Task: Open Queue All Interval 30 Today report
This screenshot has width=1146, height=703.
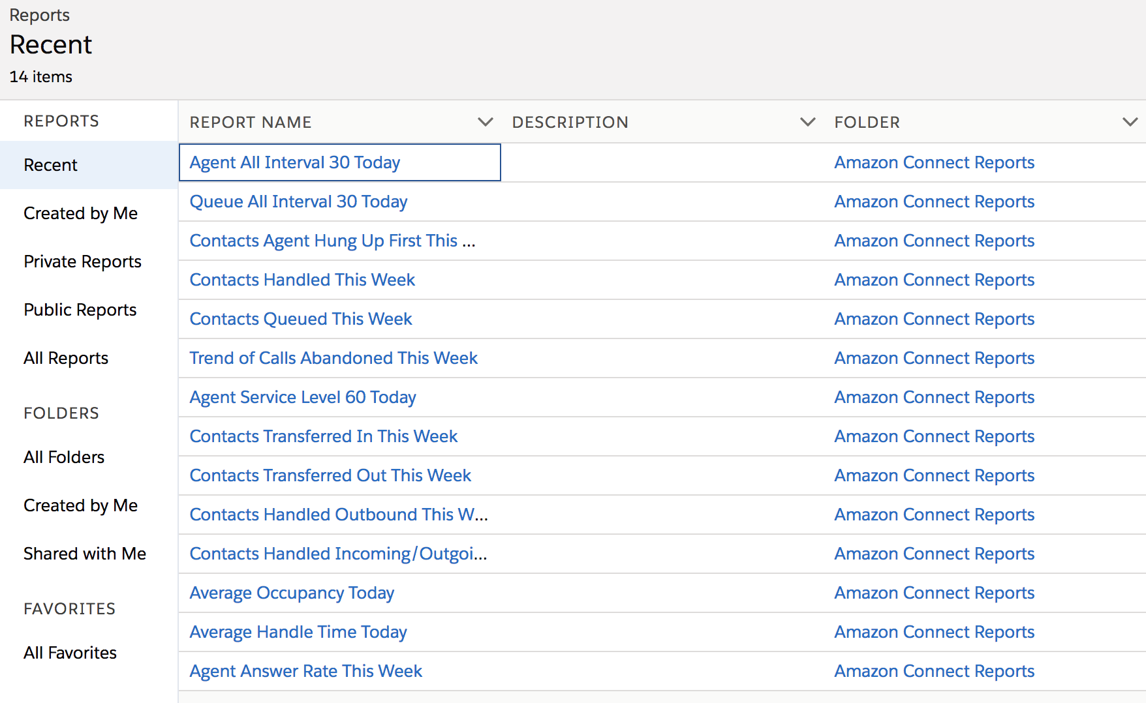Action: coord(298,202)
